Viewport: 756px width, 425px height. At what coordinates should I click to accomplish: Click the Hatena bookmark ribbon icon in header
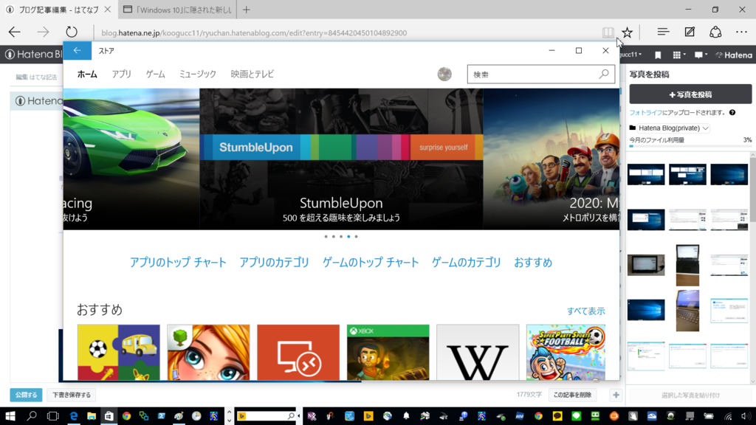coord(657,55)
